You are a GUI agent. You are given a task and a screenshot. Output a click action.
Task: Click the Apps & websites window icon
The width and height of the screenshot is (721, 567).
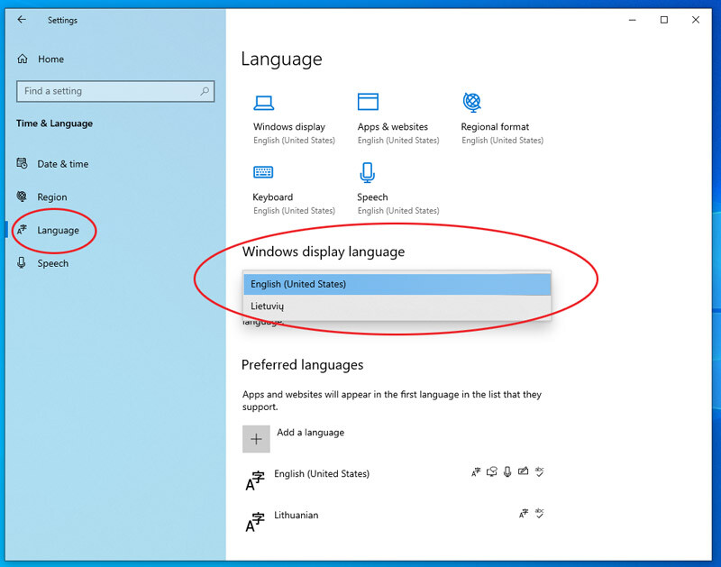click(368, 102)
